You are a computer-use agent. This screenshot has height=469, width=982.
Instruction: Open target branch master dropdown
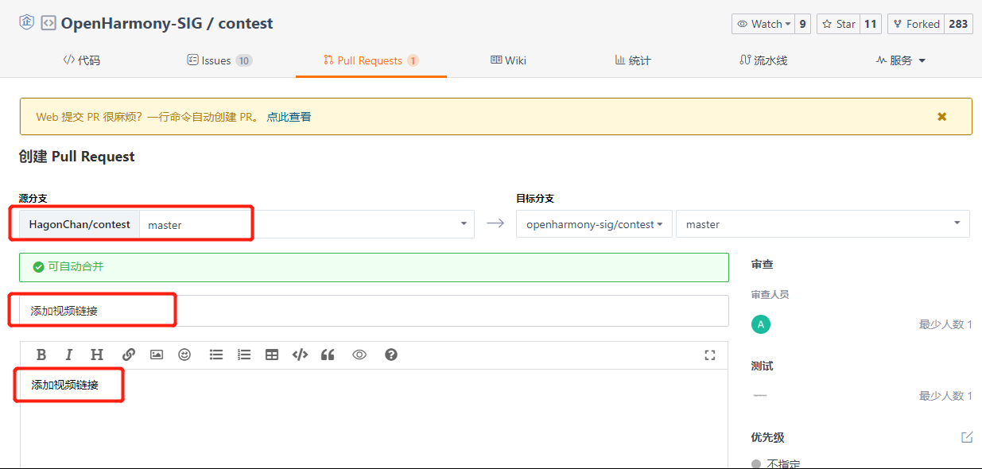tap(823, 224)
